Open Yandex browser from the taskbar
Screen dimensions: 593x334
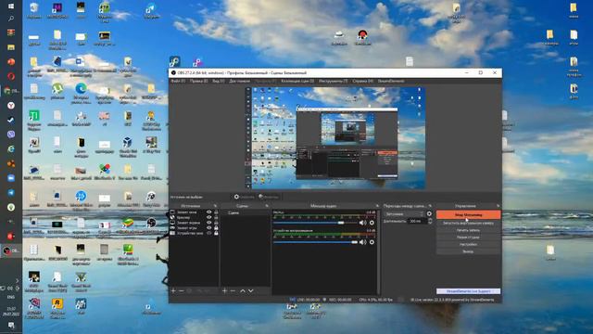pyautogui.click(x=11, y=105)
